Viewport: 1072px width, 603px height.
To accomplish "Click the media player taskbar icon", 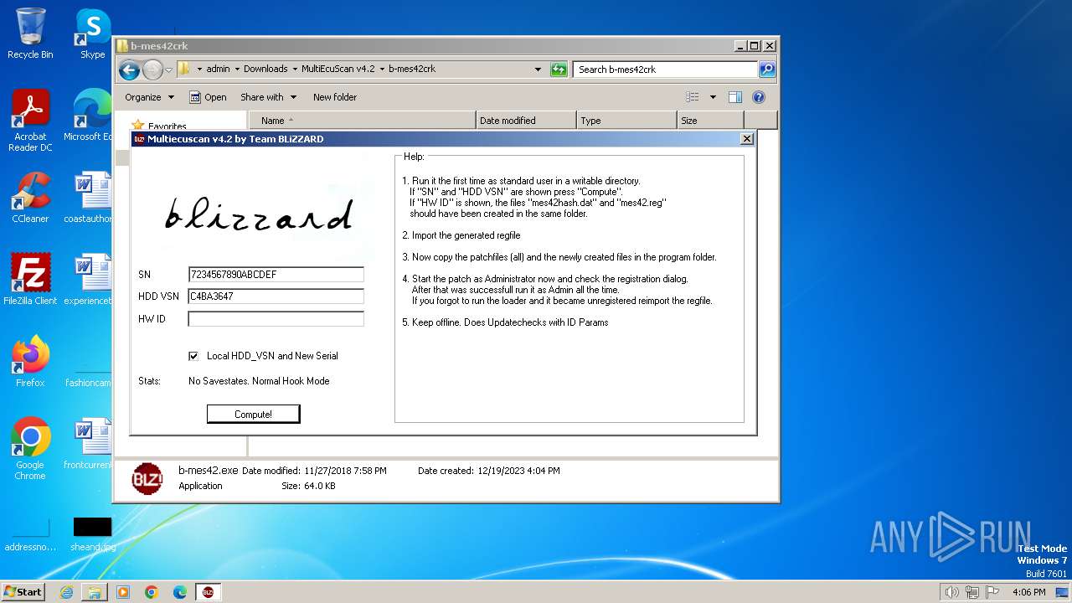I will point(123,592).
